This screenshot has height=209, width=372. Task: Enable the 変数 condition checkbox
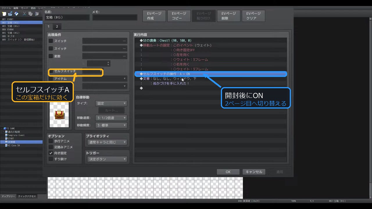(51, 56)
